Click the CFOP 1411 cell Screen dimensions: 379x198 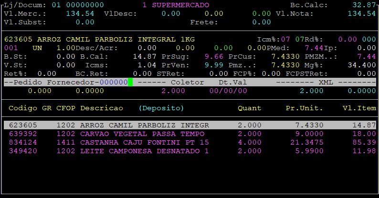click(66, 143)
